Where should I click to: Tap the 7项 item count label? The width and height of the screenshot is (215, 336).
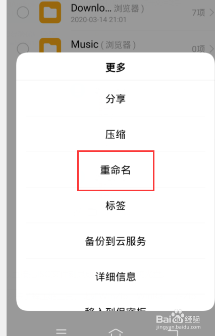[x=198, y=13]
